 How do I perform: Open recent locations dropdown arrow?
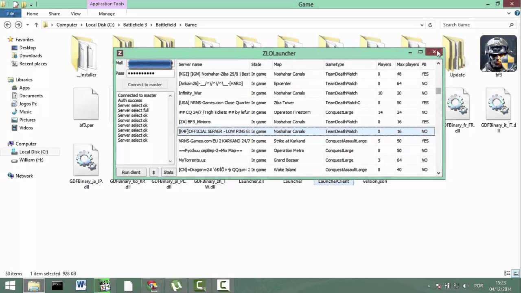point(27,25)
